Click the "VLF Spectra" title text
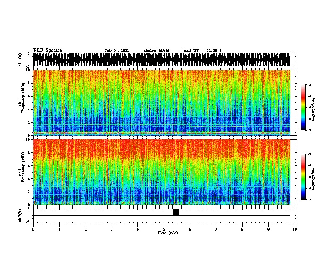 tap(47, 50)
